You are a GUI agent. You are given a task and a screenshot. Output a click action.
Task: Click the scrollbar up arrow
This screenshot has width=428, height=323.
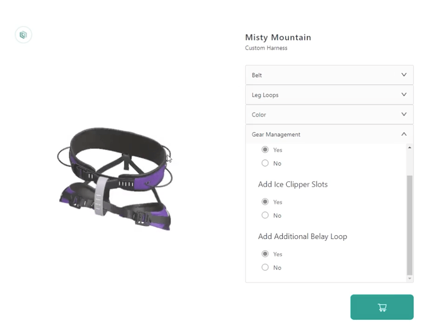(x=410, y=147)
